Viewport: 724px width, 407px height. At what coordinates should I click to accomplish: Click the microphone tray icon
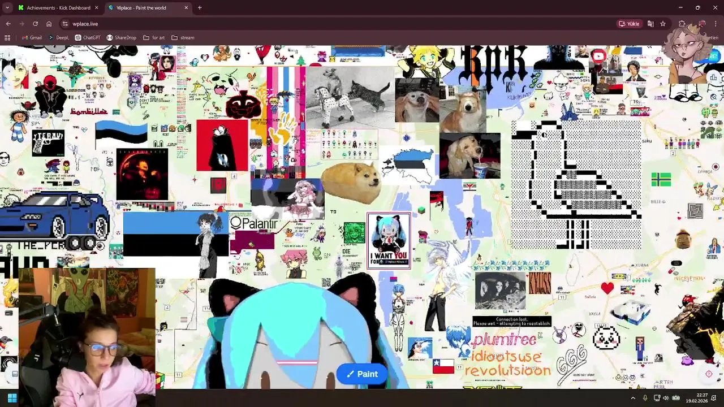[645, 398]
